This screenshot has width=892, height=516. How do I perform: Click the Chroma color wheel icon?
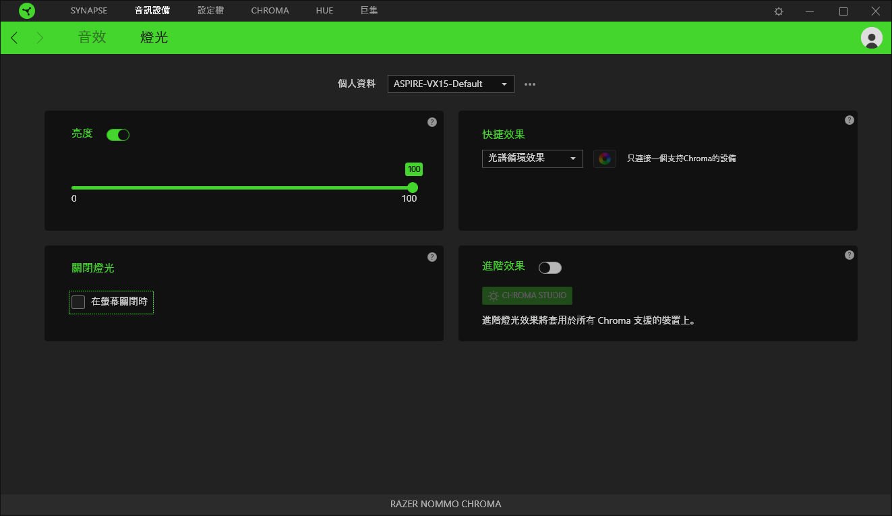(x=605, y=159)
